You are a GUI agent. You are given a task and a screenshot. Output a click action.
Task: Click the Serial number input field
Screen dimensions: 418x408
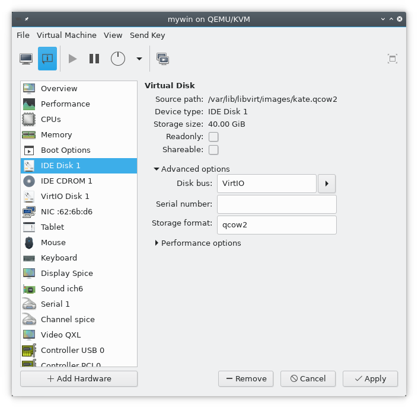pyautogui.click(x=276, y=204)
